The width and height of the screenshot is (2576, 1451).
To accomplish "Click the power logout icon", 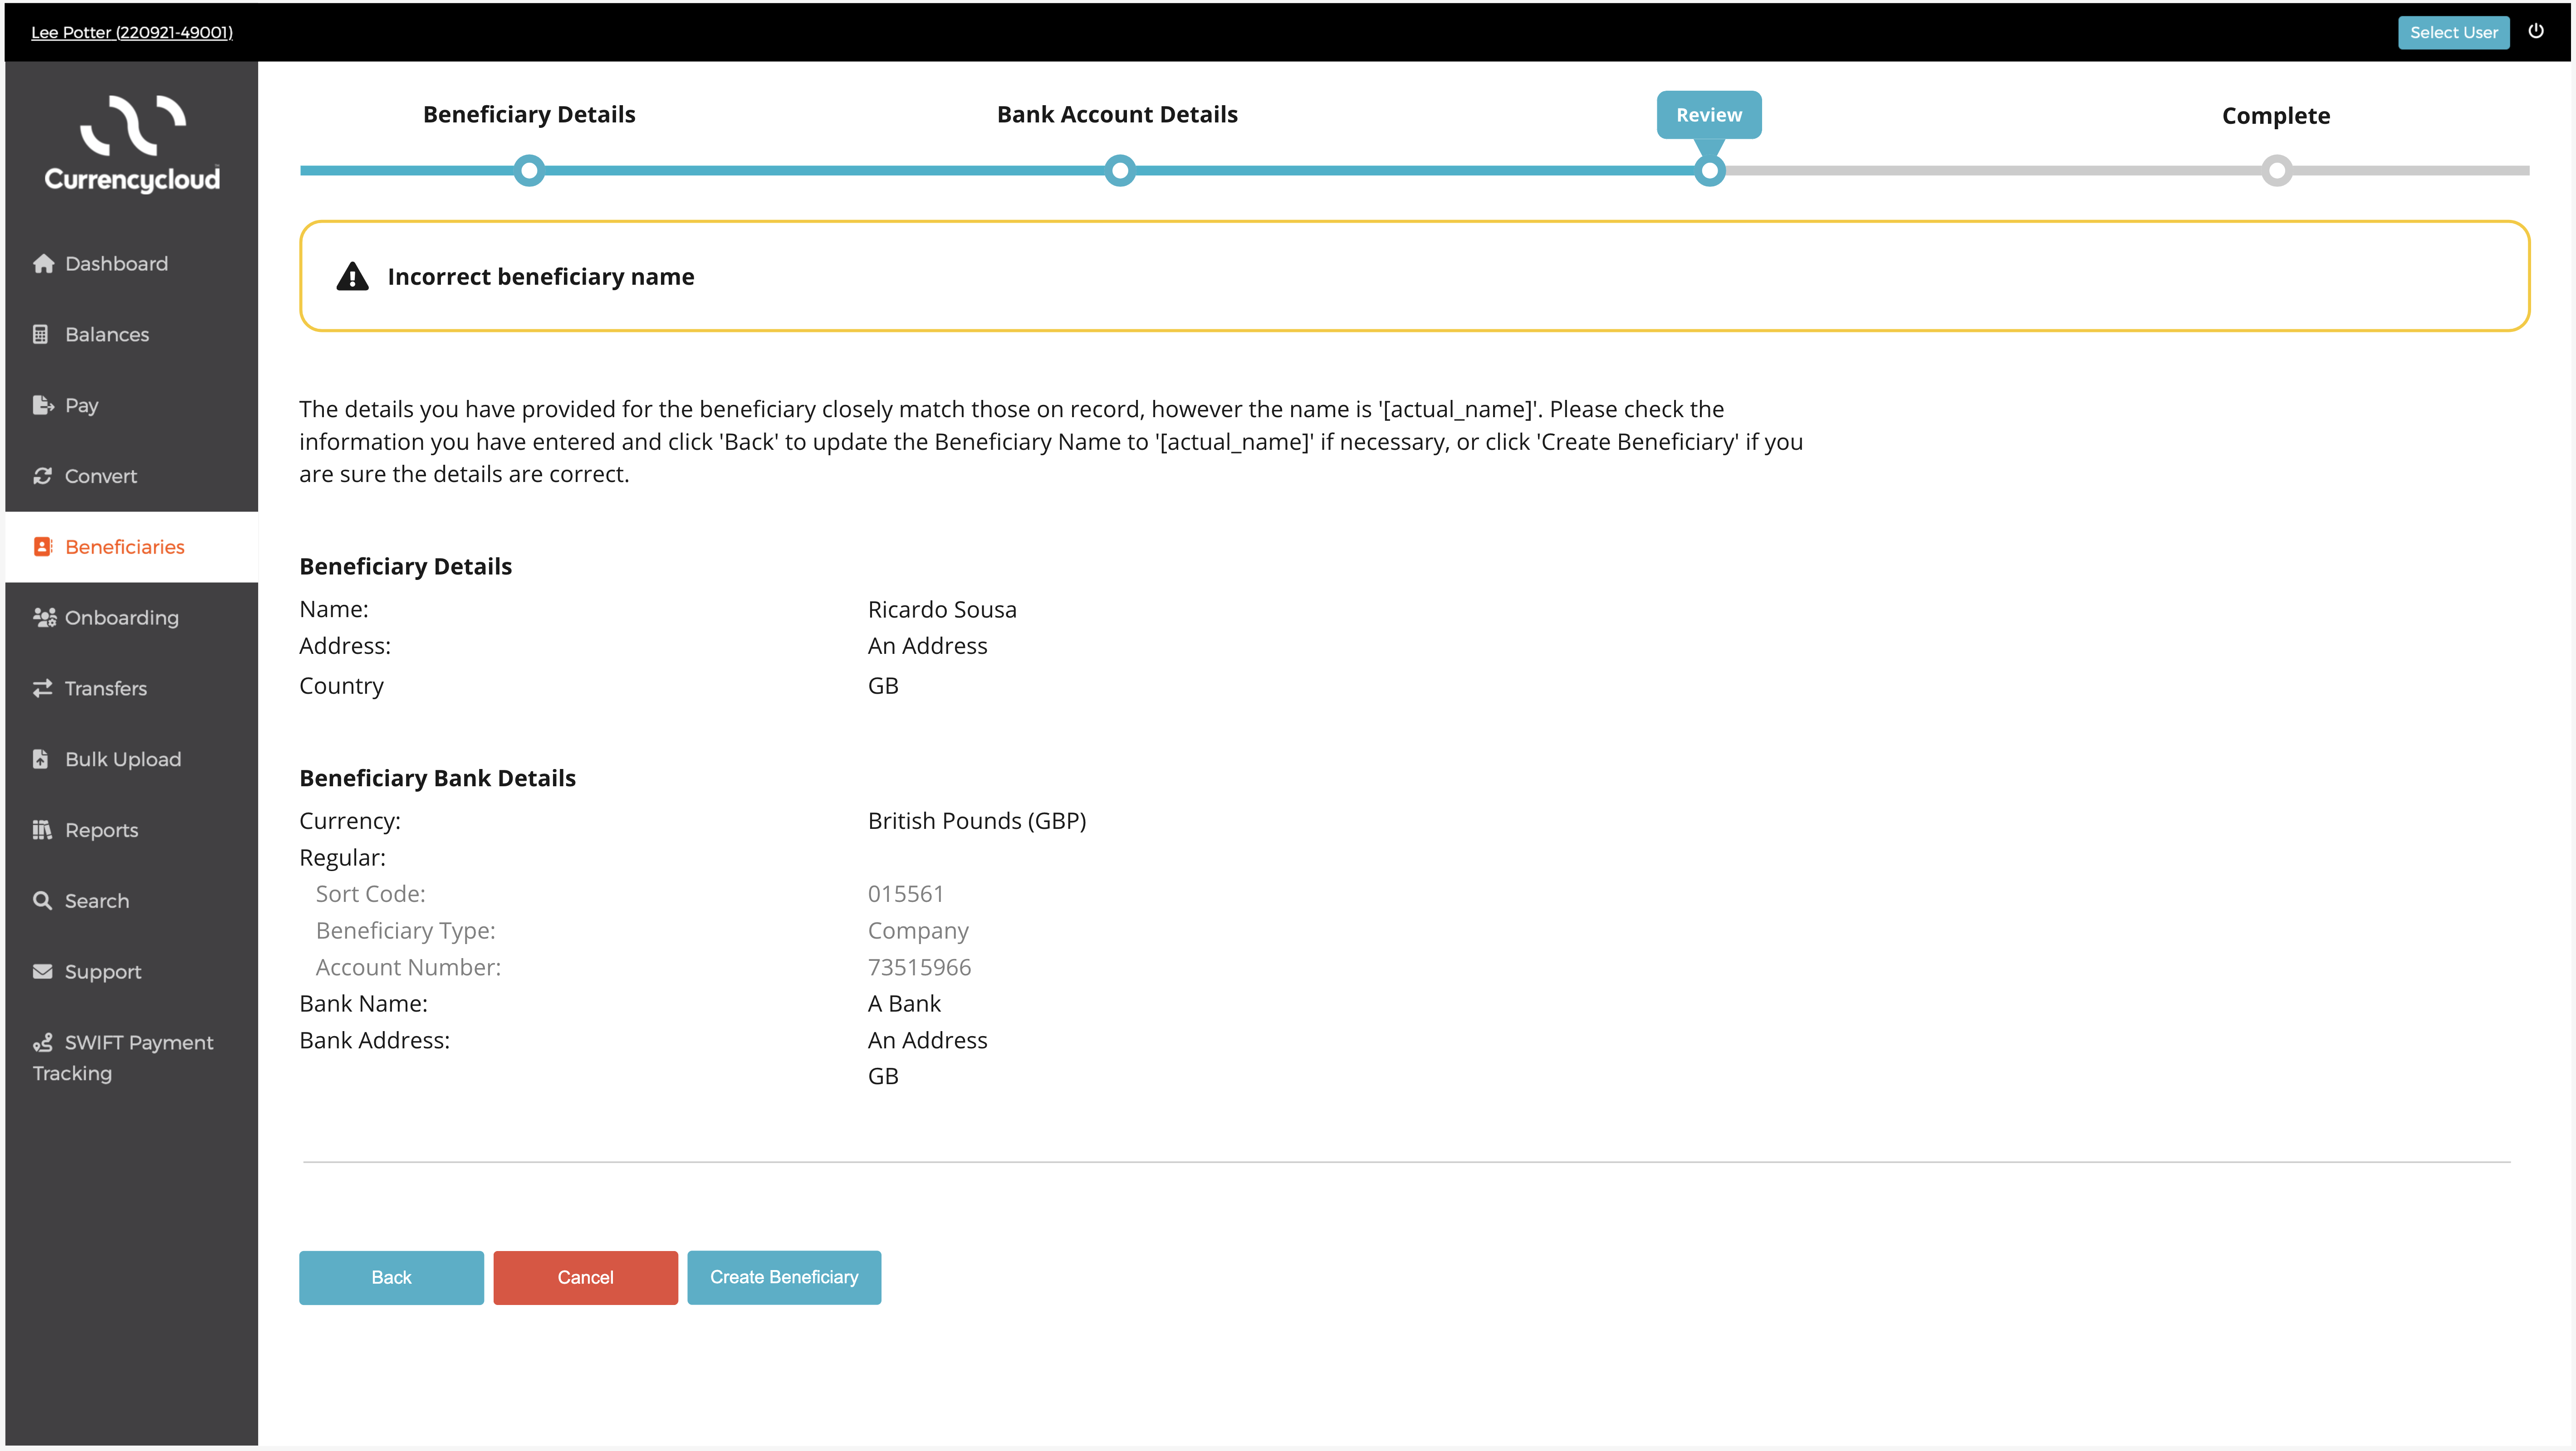I will pyautogui.click(x=2536, y=31).
